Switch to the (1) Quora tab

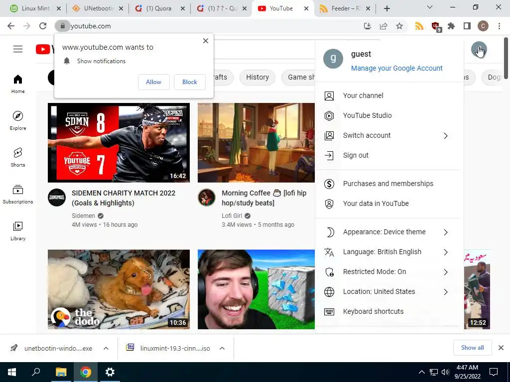coord(160,8)
